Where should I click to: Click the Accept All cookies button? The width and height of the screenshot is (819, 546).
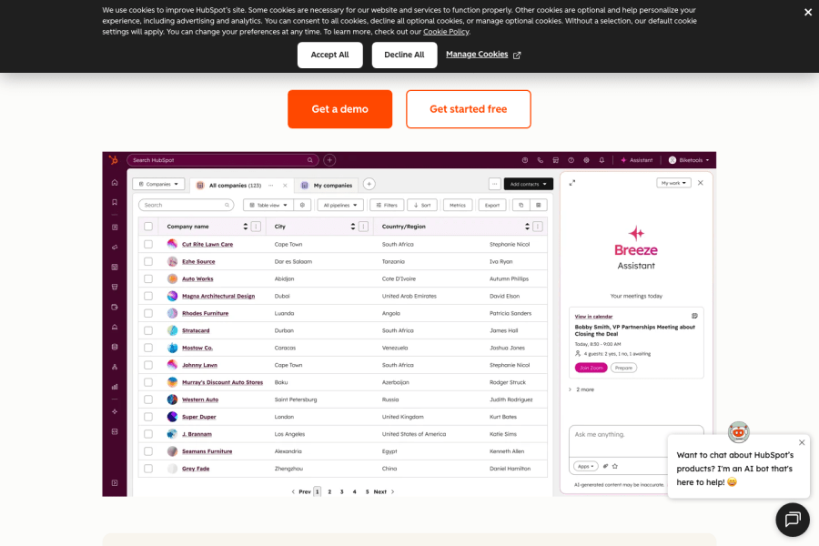pos(329,55)
